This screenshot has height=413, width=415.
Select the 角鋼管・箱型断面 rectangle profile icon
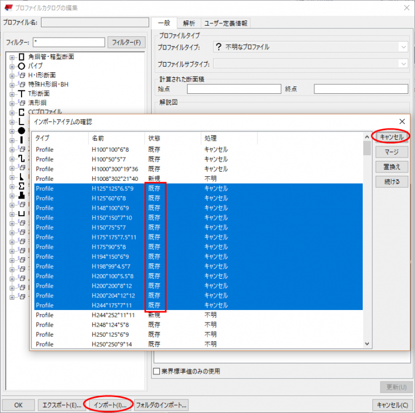(x=22, y=57)
